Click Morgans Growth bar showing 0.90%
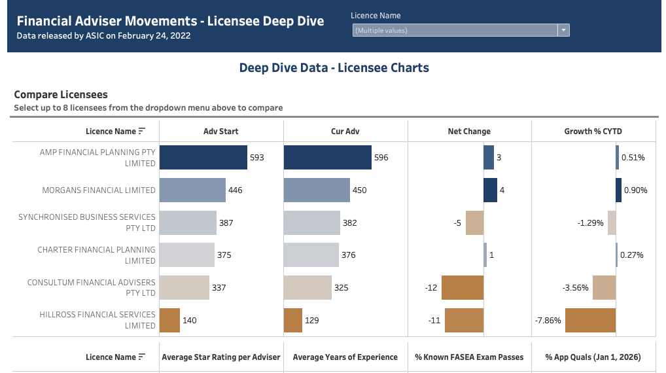 coord(619,190)
